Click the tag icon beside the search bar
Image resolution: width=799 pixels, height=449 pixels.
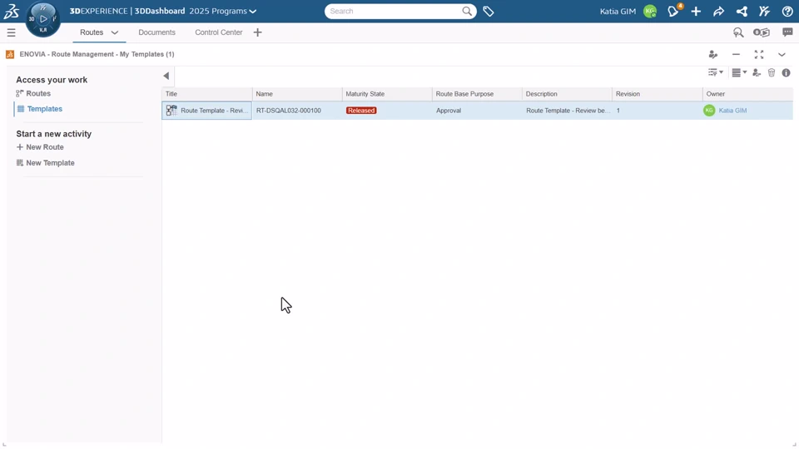click(x=489, y=11)
